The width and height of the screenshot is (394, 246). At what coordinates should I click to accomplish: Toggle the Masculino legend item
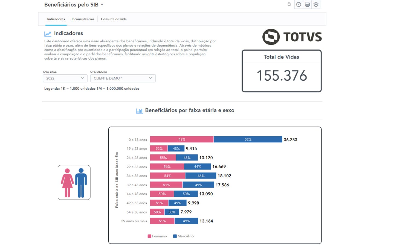[x=183, y=236]
